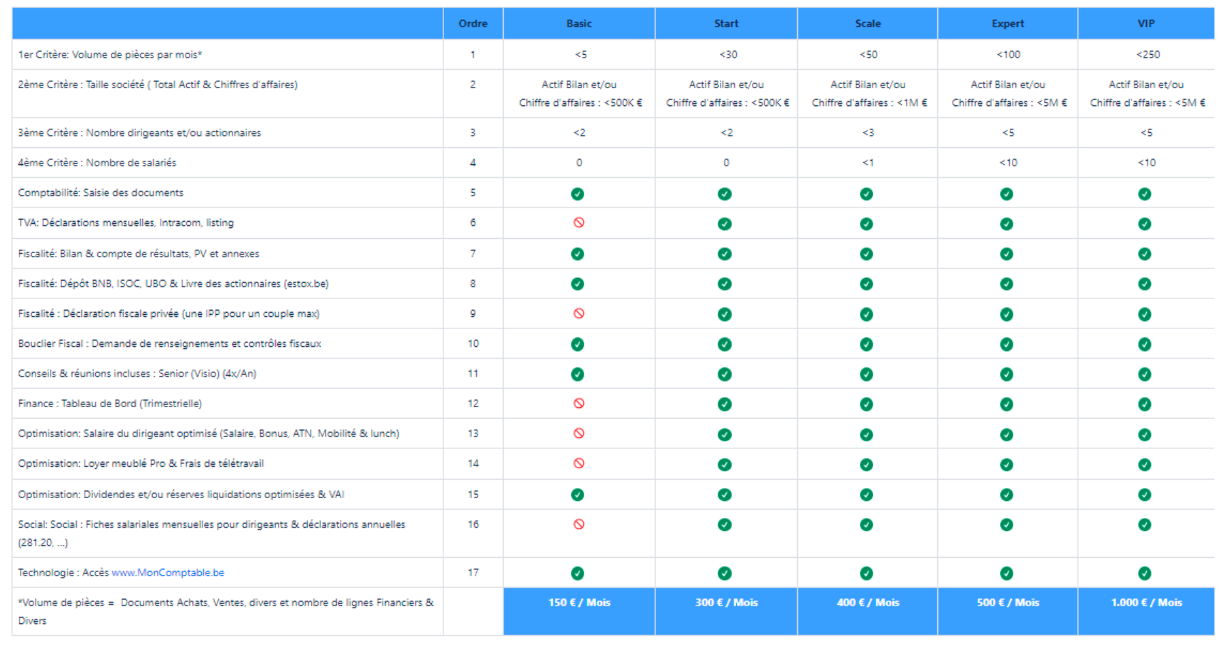The image size is (1222, 646).
Task: Click the Expert Bouclier Fiscal checkmark
Action: (x=1006, y=344)
